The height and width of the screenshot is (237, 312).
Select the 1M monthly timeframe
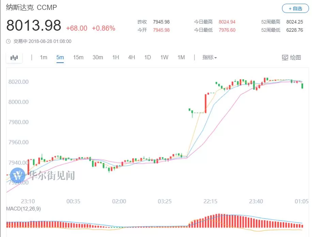[181, 57]
